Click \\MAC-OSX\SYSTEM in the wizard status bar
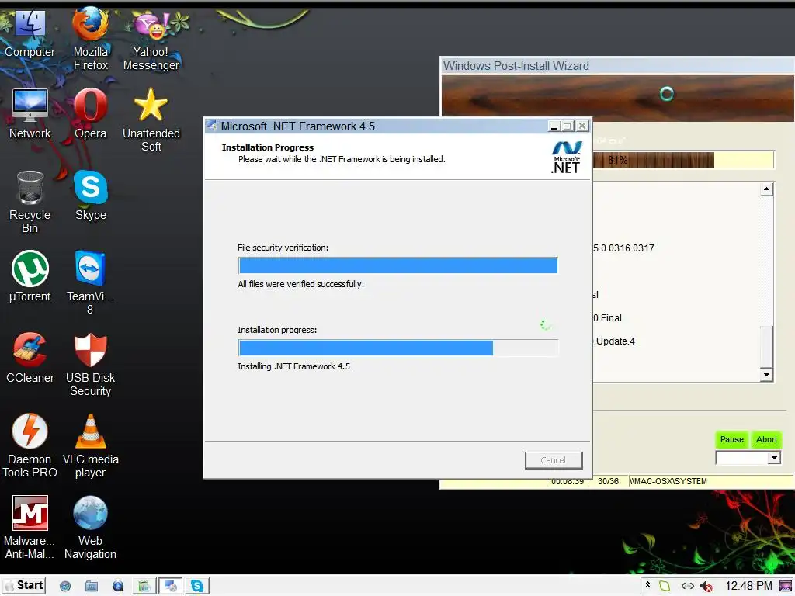 668,481
